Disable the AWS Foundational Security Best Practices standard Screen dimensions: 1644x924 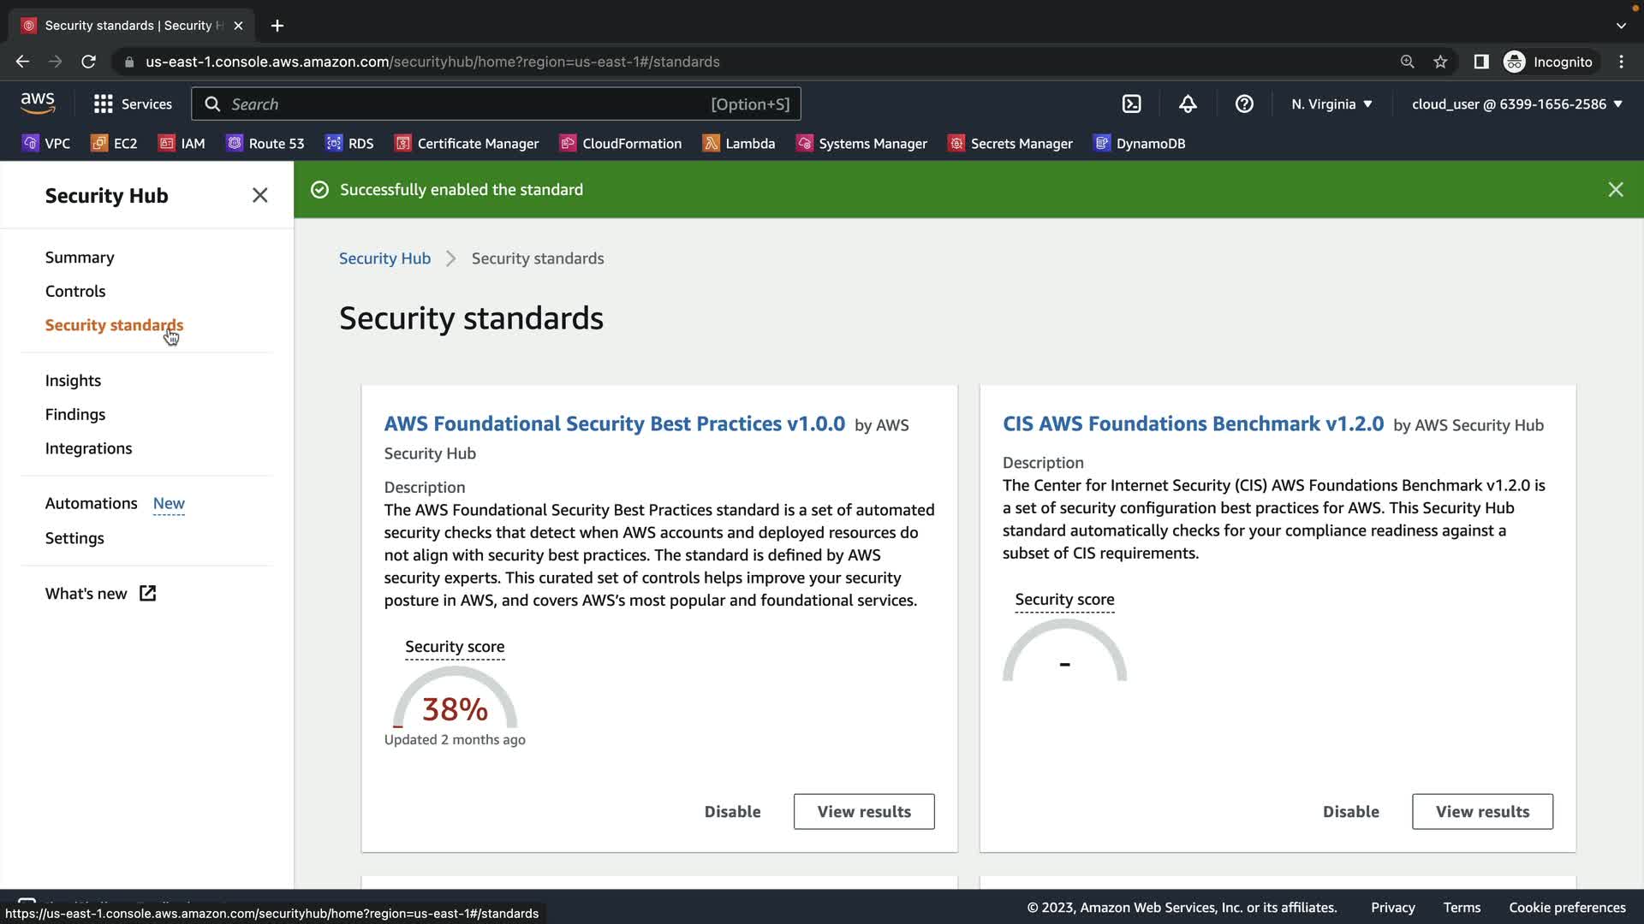click(732, 812)
